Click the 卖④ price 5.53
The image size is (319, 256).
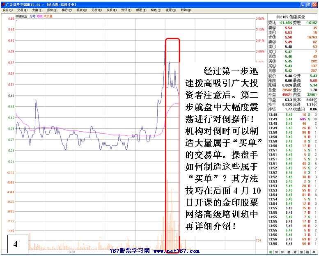(289, 32)
